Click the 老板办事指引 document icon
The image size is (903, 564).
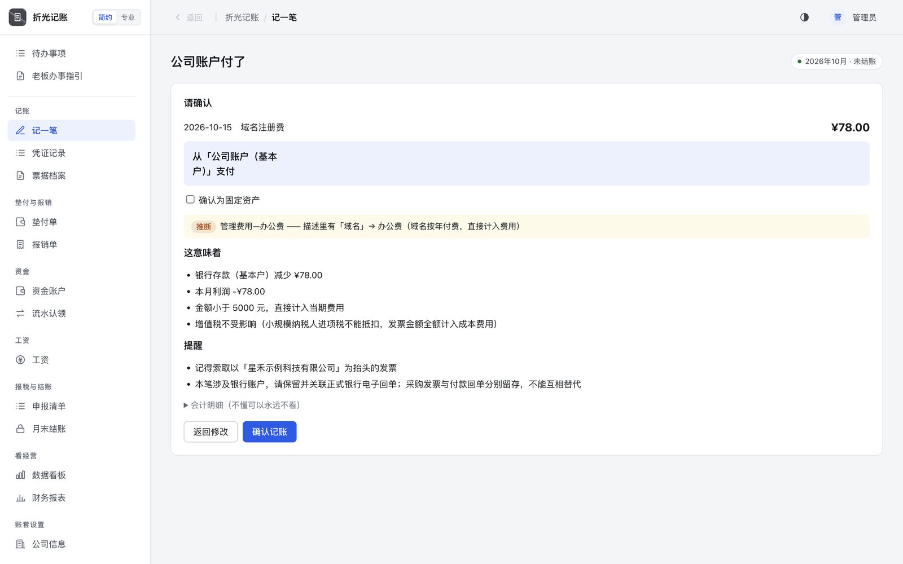(20, 76)
